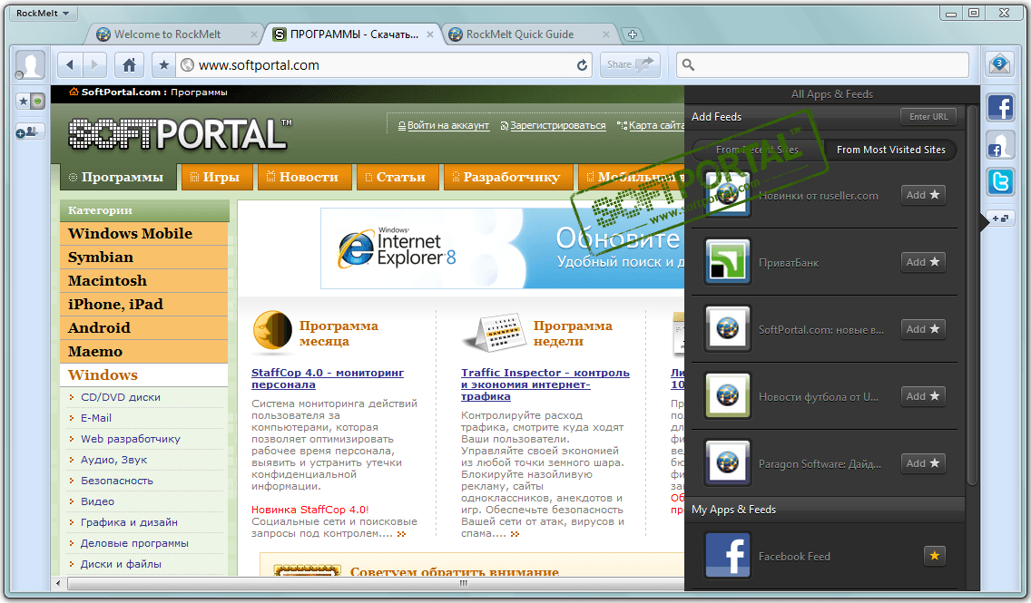Toggle the add apps and feeds button

1001,219
